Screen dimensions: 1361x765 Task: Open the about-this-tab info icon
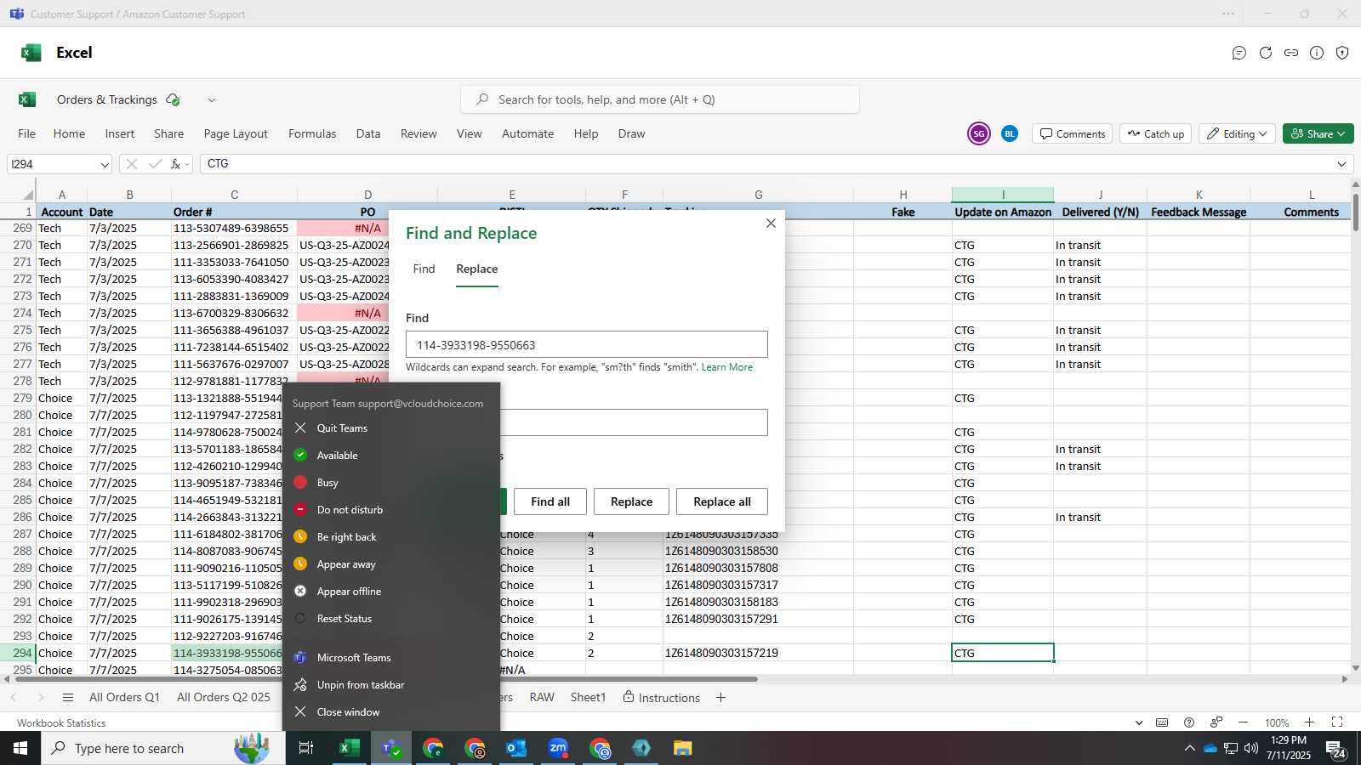(1317, 53)
